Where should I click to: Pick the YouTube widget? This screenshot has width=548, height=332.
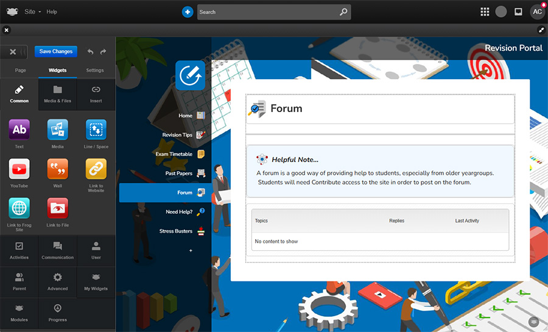point(19,169)
